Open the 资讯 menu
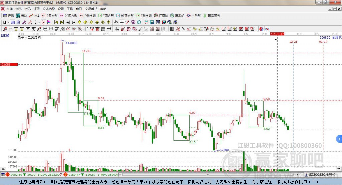The width and height of the screenshot is (342, 185). [x=27, y=9]
